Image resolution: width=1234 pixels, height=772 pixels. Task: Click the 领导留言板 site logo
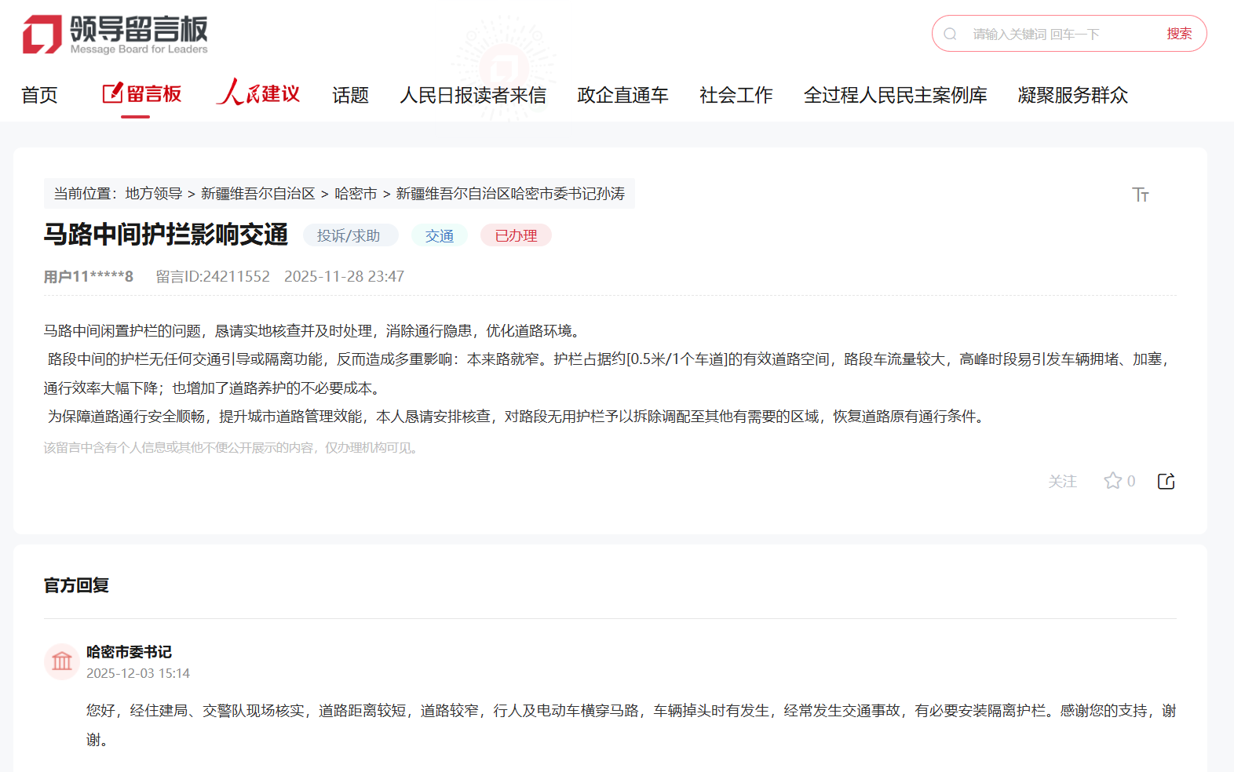[115, 35]
